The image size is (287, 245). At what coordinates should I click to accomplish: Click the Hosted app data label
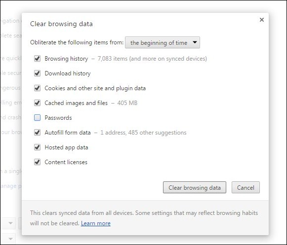click(66, 147)
